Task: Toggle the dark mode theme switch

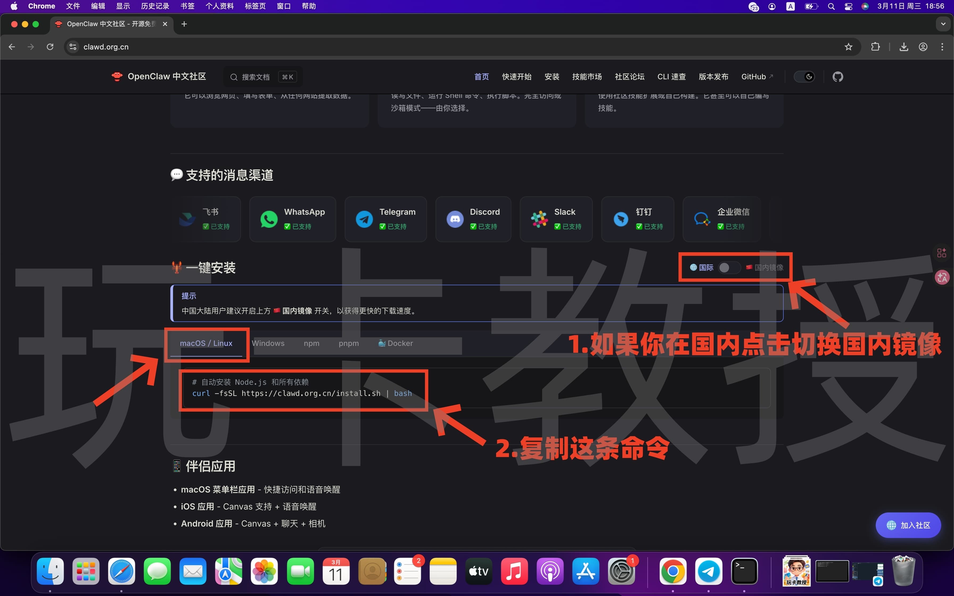Action: pos(804,76)
